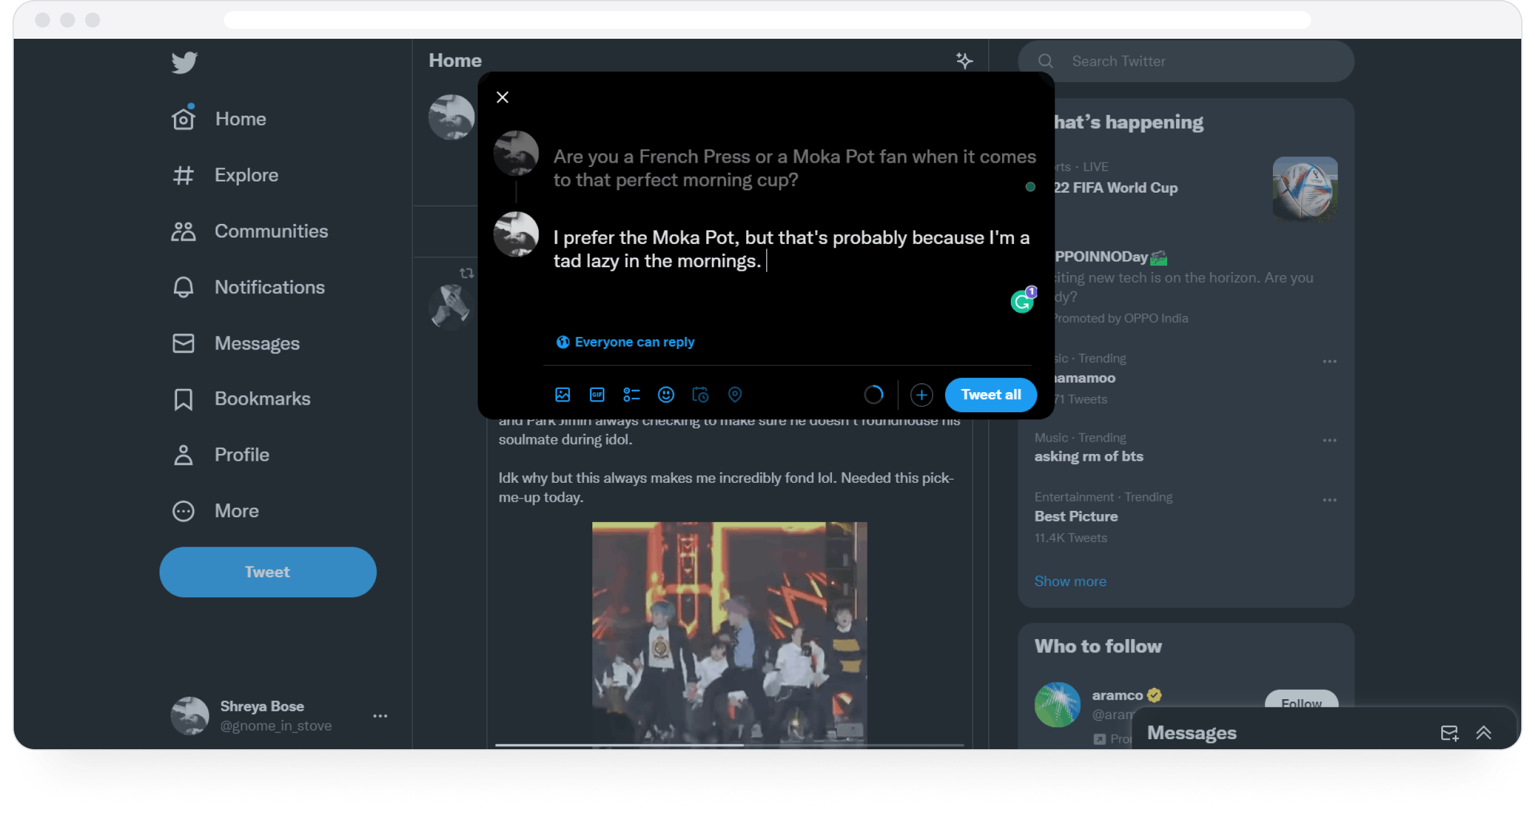This screenshot has height=813, width=1535.
Task: Expand Show more trending topics
Action: tap(1070, 580)
